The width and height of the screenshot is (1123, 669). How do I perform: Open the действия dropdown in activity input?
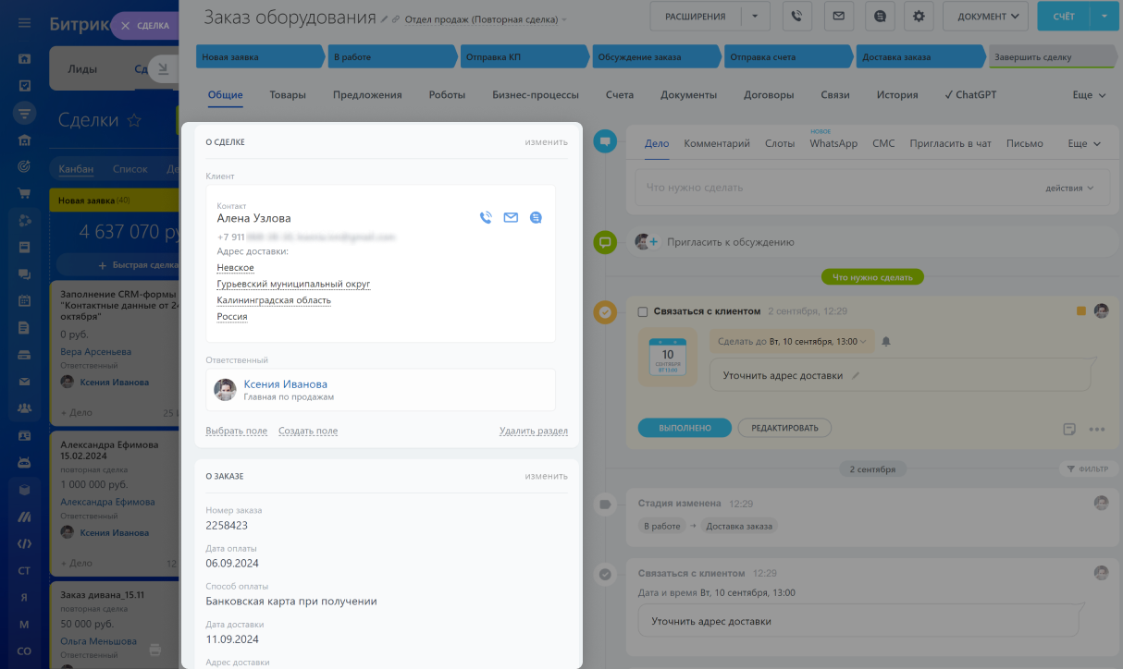pyautogui.click(x=1069, y=188)
